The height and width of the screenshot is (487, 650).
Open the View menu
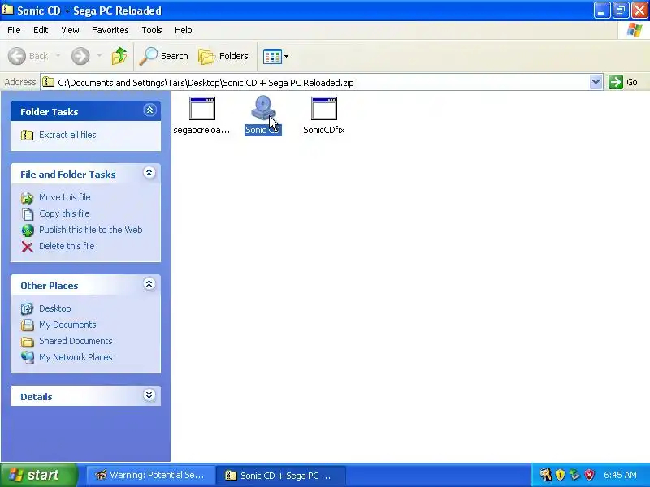pos(70,30)
